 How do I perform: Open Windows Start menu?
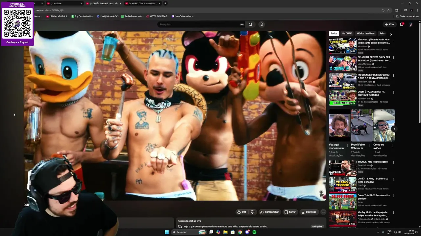tap(167, 232)
